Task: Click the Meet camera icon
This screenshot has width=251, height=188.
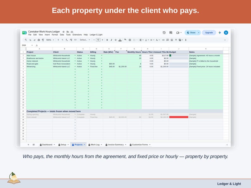Action: [178, 32]
